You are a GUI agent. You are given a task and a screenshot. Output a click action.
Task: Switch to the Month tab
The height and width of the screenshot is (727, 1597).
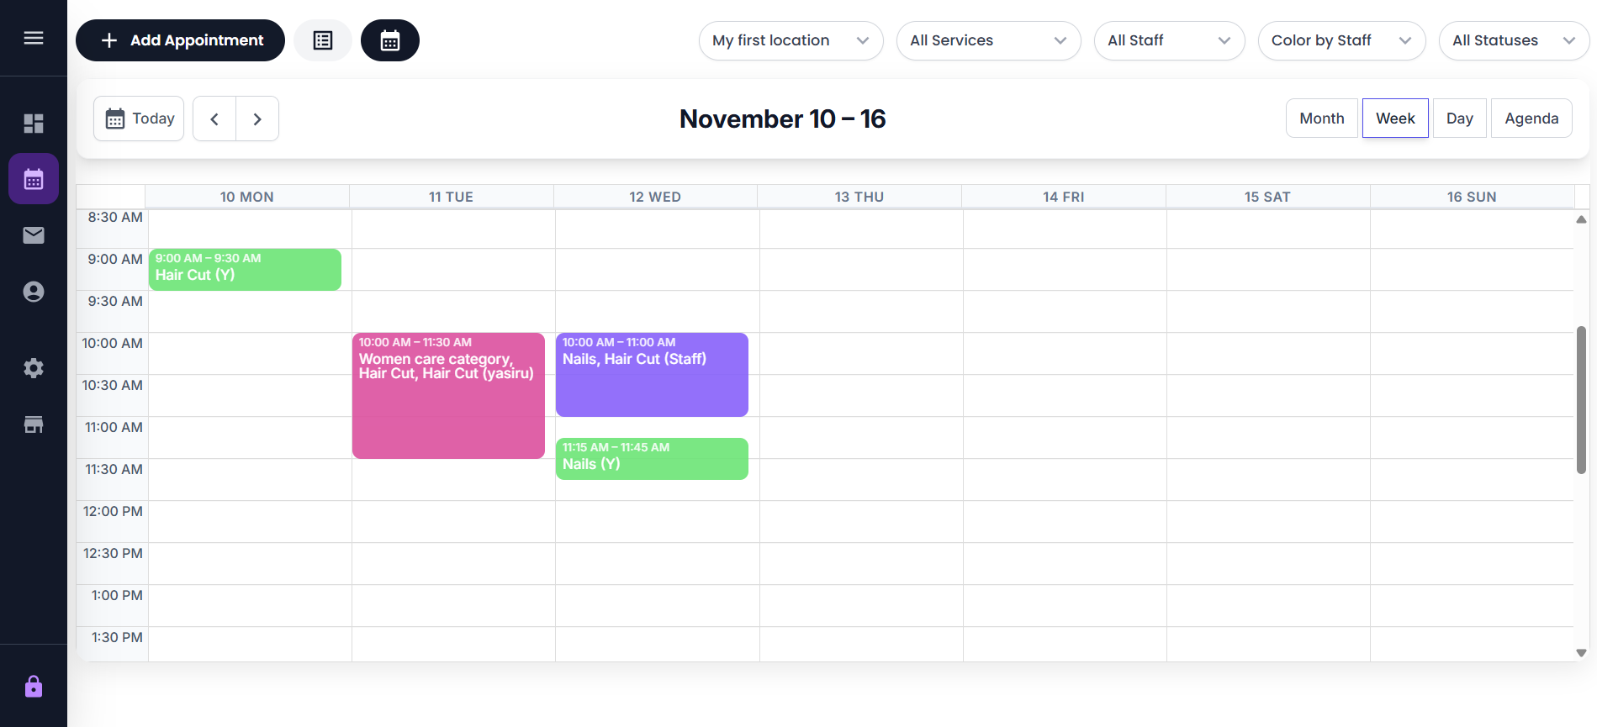pos(1320,118)
